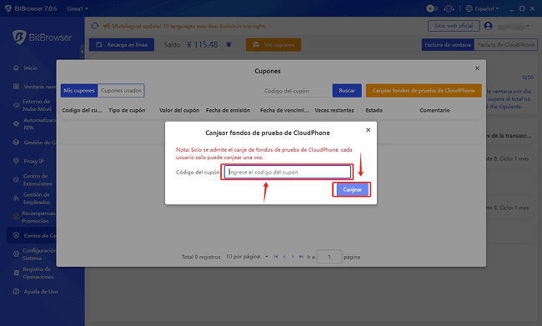Open the Línea1 line selector

(x=78, y=8)
